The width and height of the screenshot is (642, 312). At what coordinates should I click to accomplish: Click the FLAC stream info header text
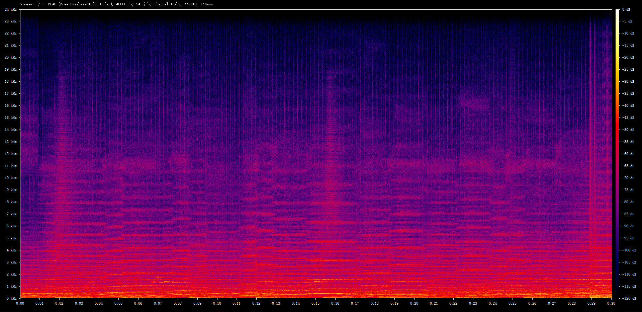tap(116, 4)
